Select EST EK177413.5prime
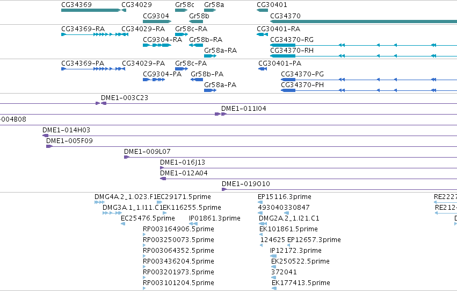The height and width of the screenshot is (291, 457). (x=301, y=283)
